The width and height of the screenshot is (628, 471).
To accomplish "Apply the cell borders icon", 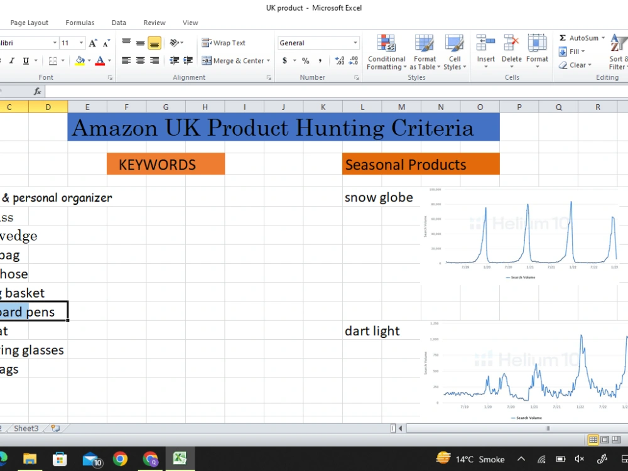I will click(x=53, y=61).
